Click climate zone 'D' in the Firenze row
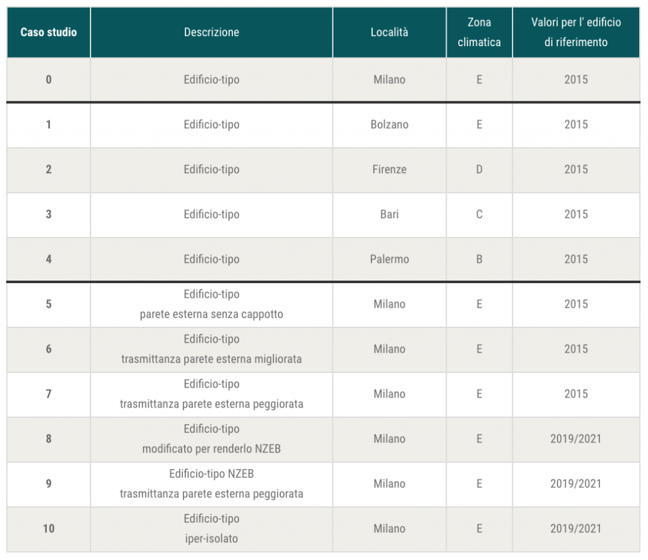This screenshot has width=648, height=560. coord(480,169)
